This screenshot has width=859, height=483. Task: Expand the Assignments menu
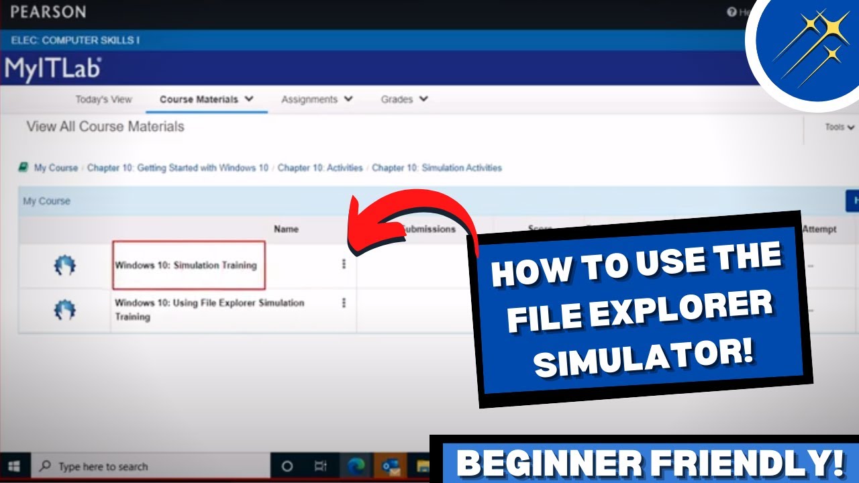pos(317,99)
